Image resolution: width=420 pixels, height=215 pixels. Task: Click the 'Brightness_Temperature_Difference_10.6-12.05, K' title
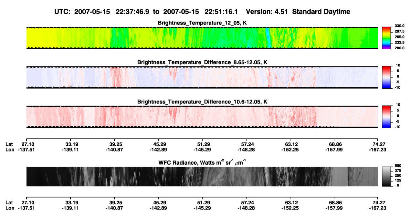coord(202,102)
